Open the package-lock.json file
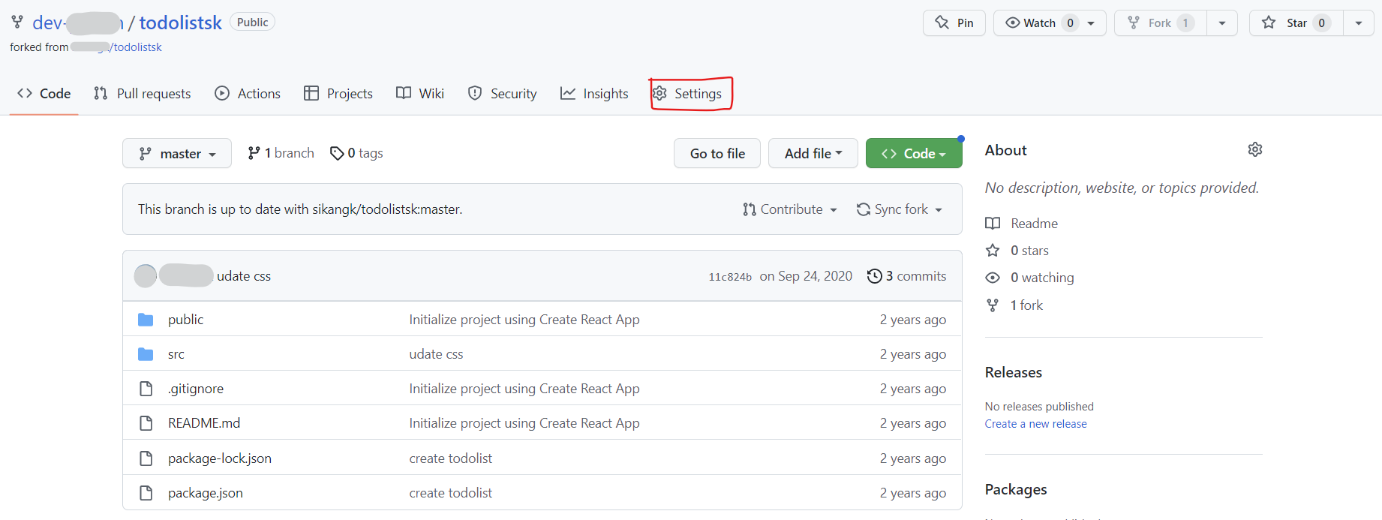 pos(220,458)
